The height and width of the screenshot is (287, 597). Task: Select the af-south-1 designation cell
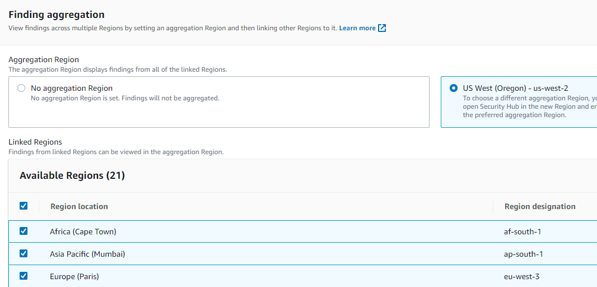click(524, 232)
